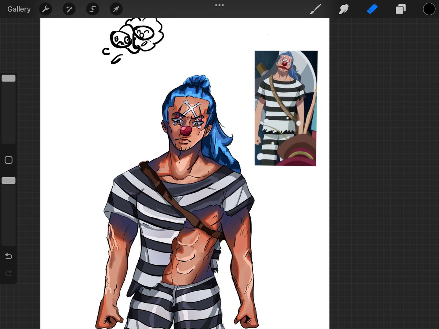
Task: Open the Layers panel
Action: click(401, 9)
